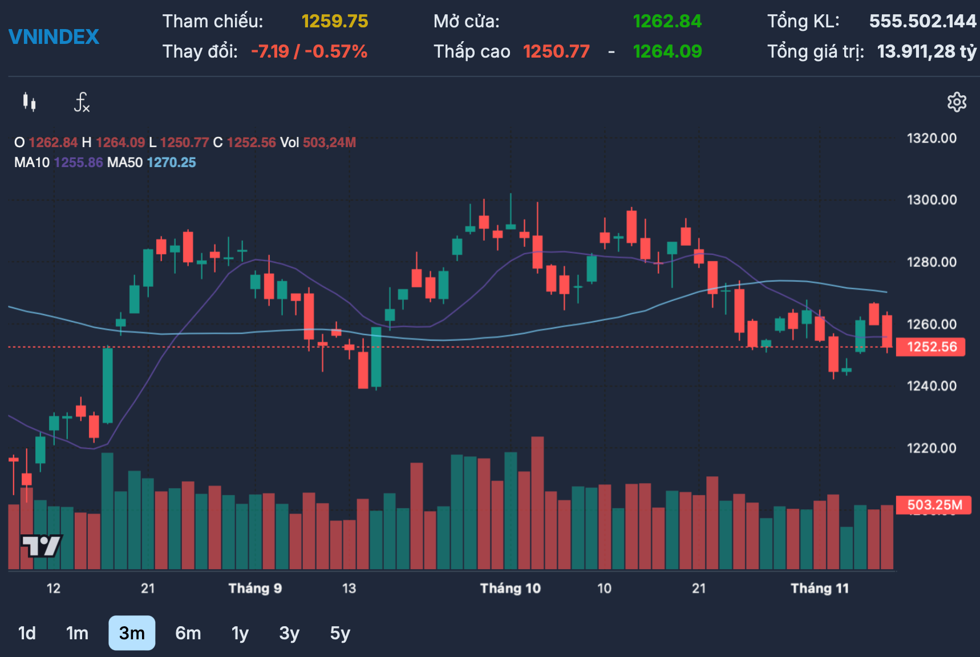The width and height of the screenshot is (980, 657).
Task: Click the Tổng giá trị label
Action: point(816,51)
